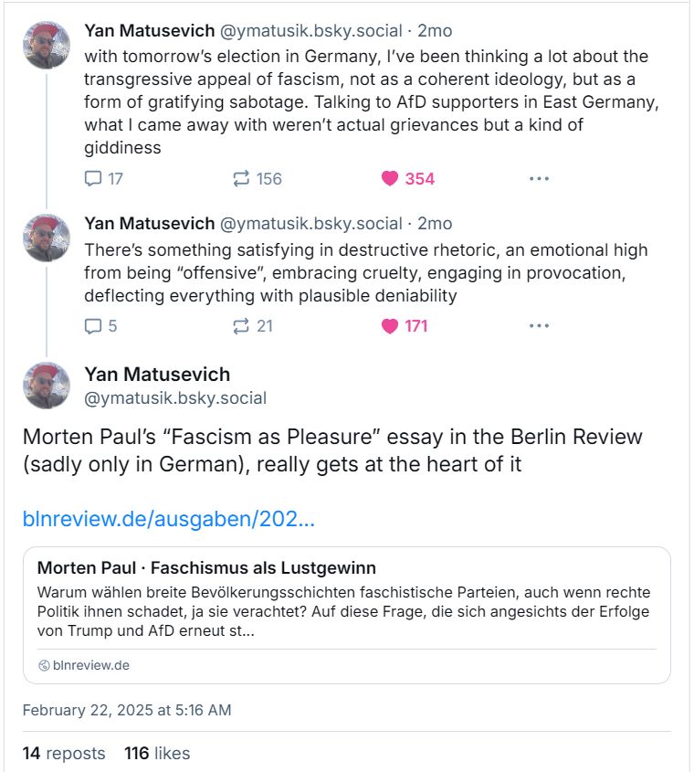View profile photo on main post
Screen dimensions: 694x772
click(x=47, y=386)
